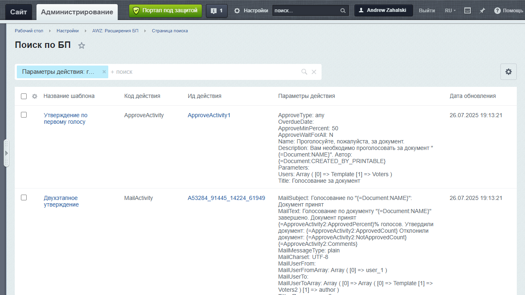525x295 pixels.
Task: Toggle the select-all checkbox in table header
Action: point(24,96)
